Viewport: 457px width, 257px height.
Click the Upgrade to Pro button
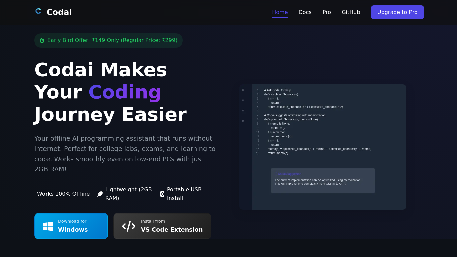click(x=397, y=12)
